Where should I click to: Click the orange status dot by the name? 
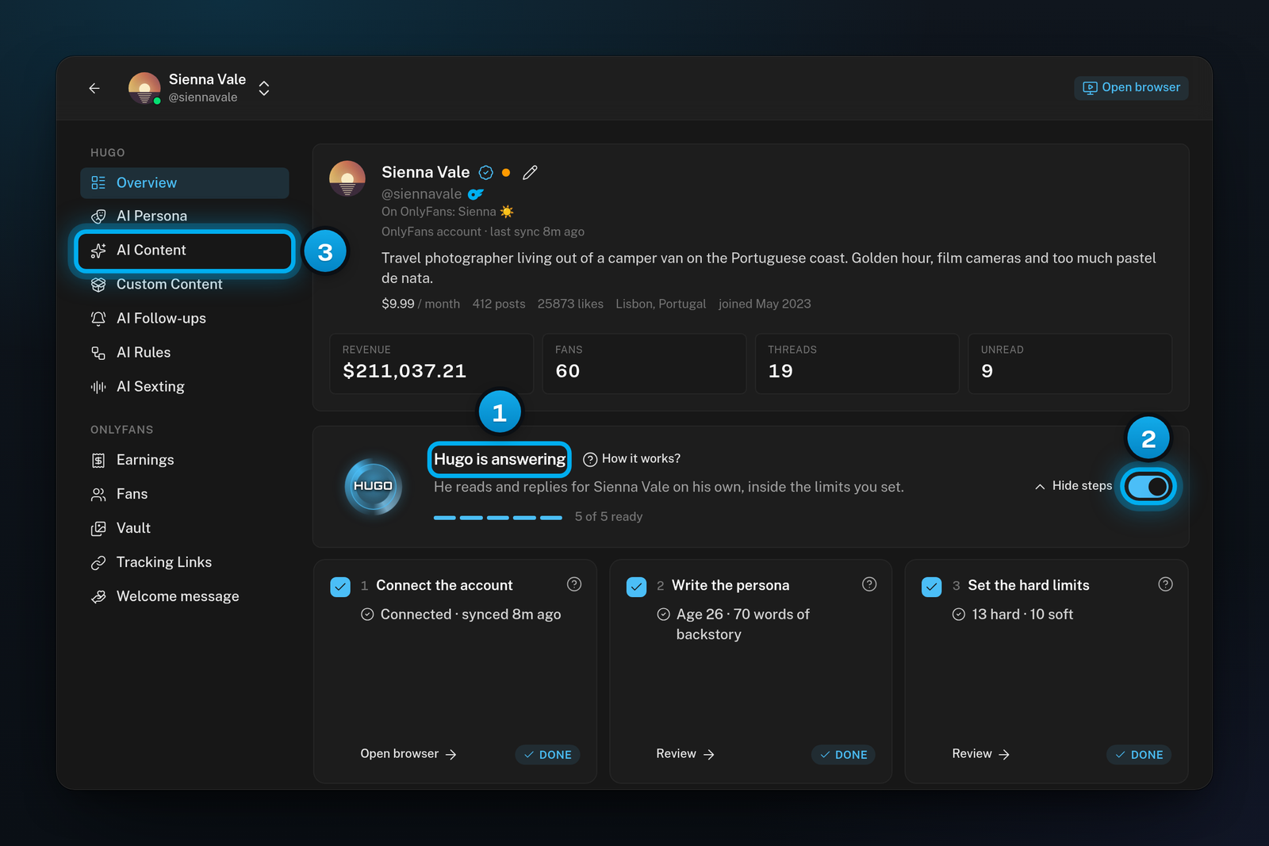(506, 172)
